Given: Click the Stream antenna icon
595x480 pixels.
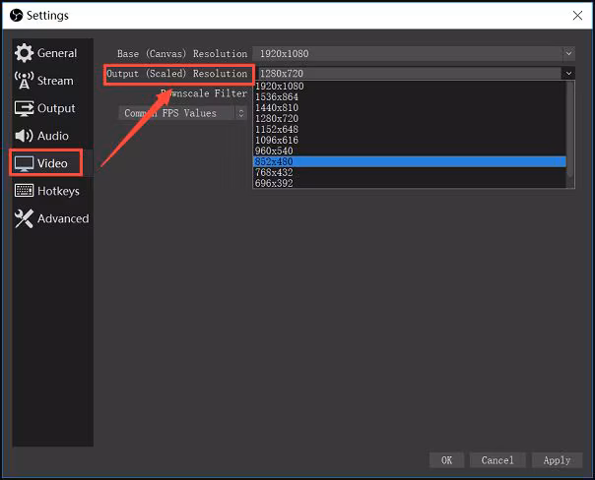Looking at the screenshot, I should click(24, 81).
